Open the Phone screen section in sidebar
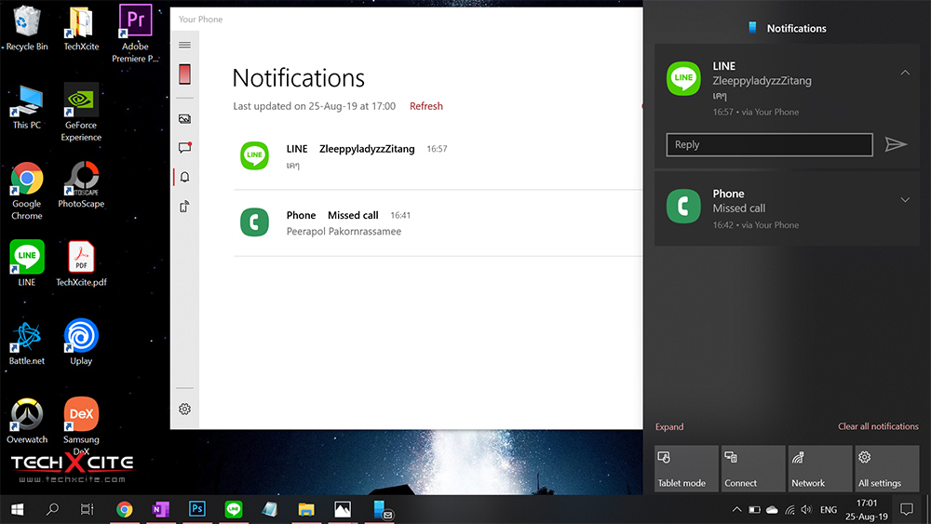 click(x=184, y=207)
